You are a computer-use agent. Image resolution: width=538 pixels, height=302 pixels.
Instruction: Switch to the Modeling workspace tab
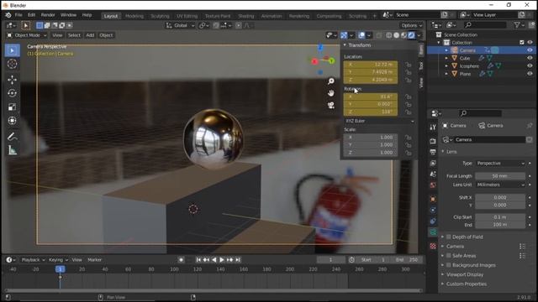coord(134,16)
